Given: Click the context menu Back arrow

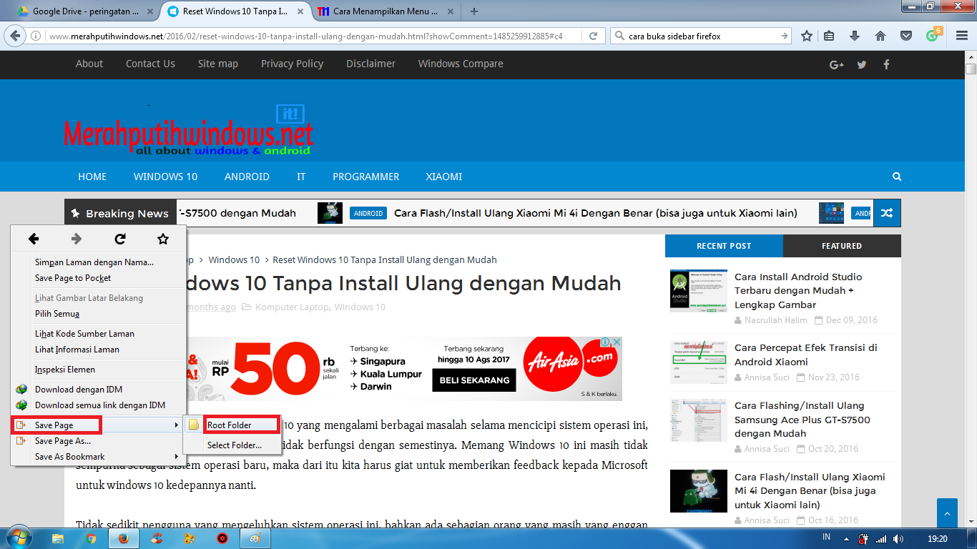Looking at the screenshot, I should 34,239.
